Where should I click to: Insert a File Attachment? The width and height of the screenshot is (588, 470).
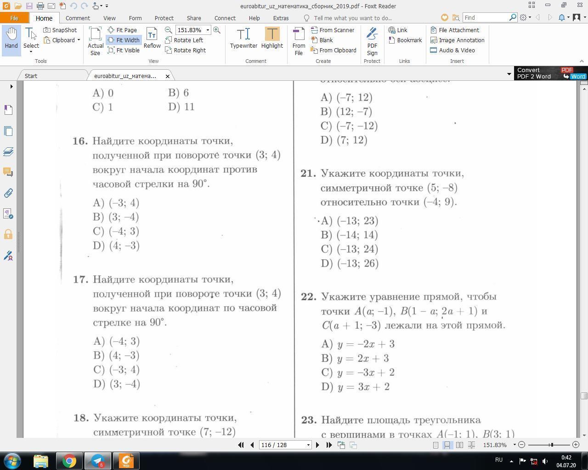(455, 30)
